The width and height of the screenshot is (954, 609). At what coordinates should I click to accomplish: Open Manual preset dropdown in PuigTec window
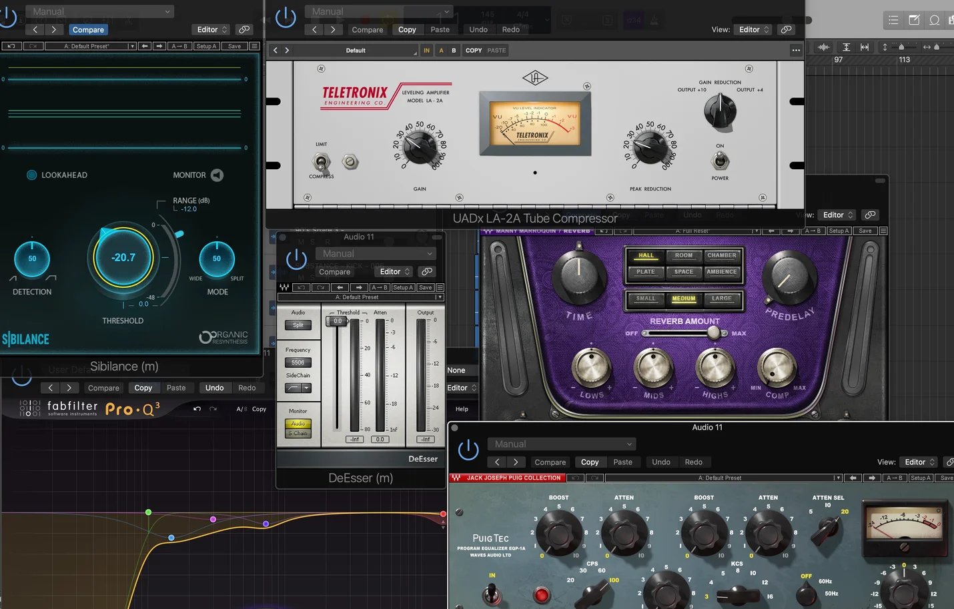(x=562, y=444)
